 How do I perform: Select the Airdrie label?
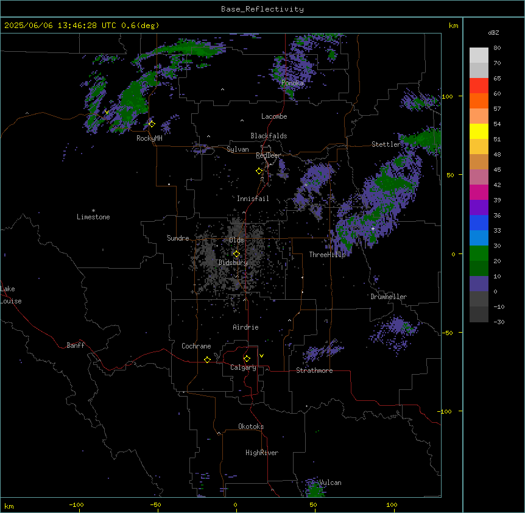point(245,327)
